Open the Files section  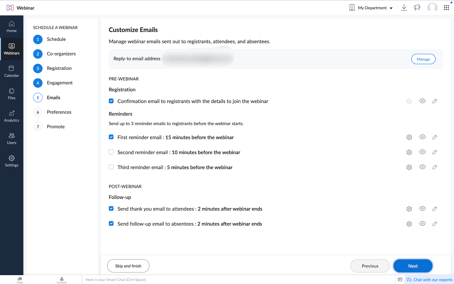point(11,94)
